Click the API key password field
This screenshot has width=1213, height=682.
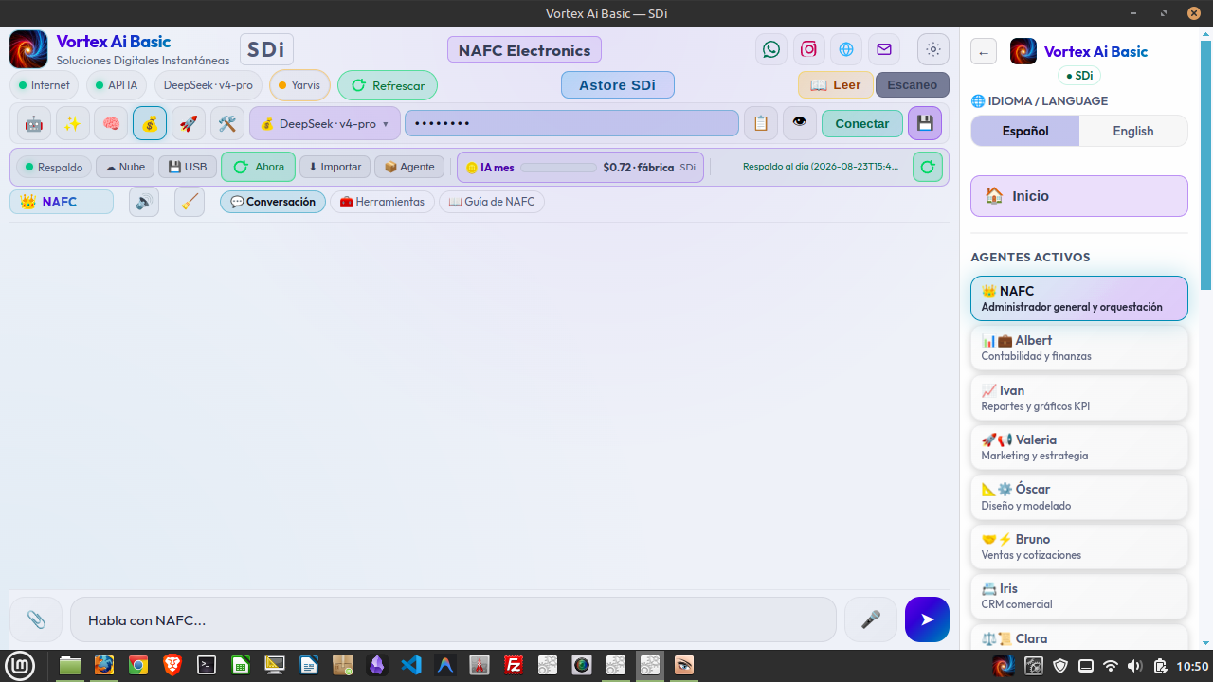tap(571, 123)
